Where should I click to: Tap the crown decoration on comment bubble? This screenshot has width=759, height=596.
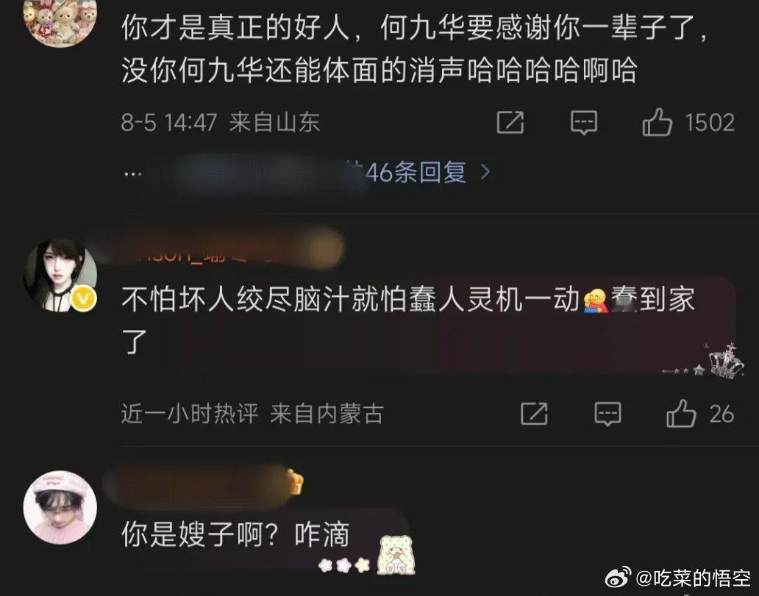coord(726,360)
